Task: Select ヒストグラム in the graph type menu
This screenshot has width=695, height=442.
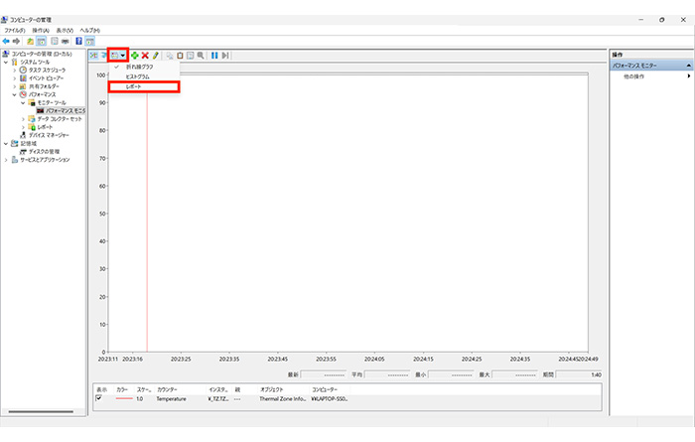Action: click(x=137, y=76)
